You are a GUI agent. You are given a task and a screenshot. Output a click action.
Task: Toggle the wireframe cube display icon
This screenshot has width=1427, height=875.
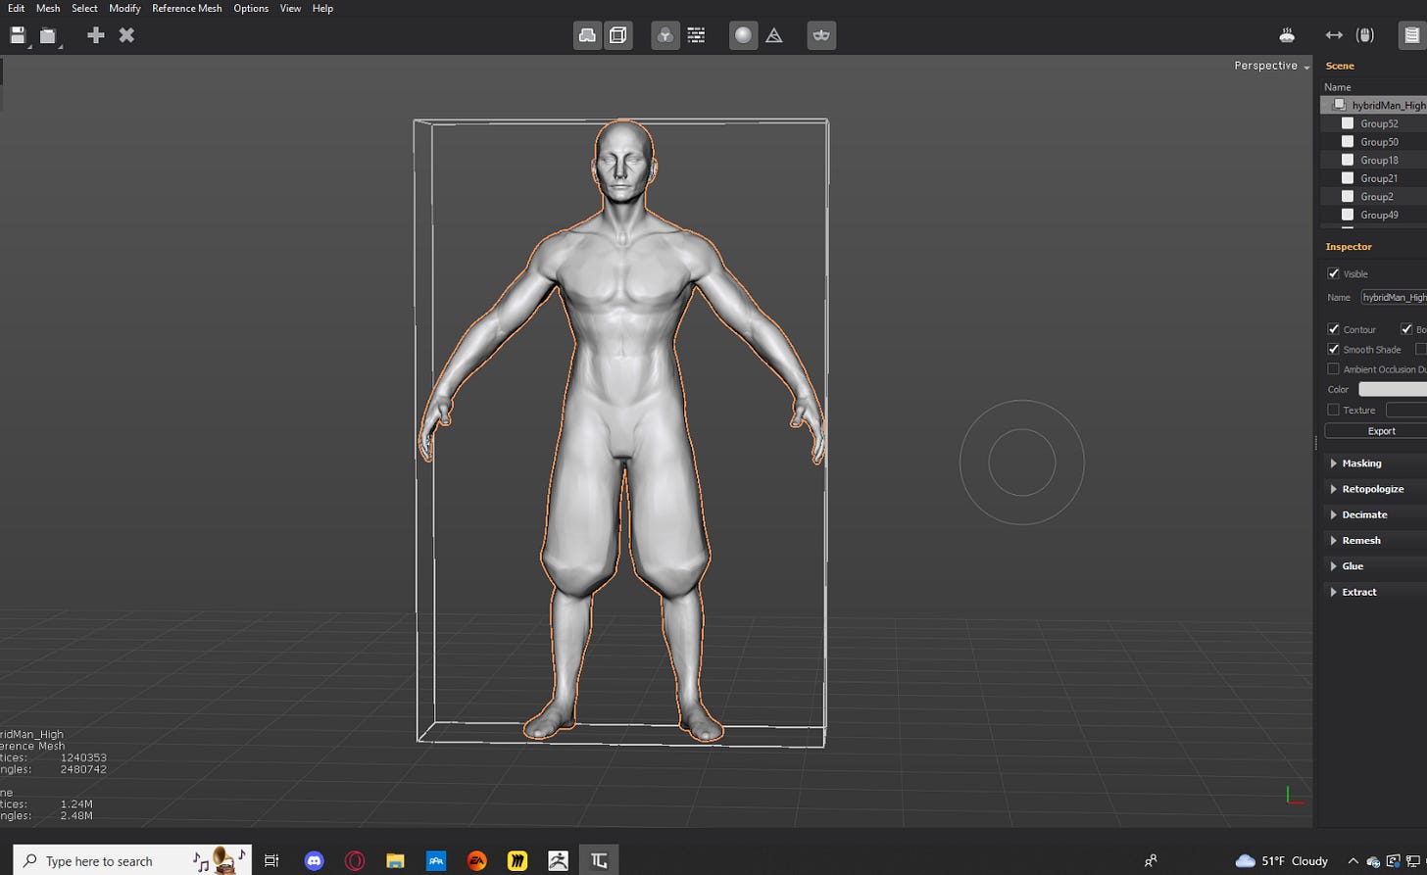coord(617,35)
